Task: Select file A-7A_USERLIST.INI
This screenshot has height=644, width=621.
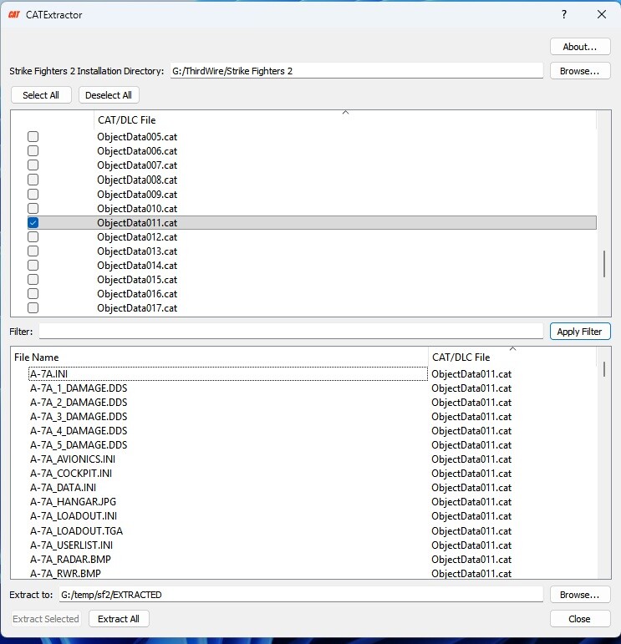Action: 71,545
